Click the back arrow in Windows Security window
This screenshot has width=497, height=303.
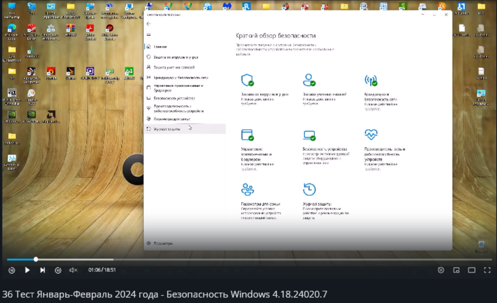click(x=149, y=24)
